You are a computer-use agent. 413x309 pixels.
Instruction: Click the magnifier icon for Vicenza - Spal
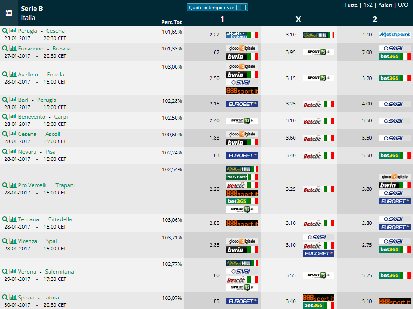coord(5,241)
